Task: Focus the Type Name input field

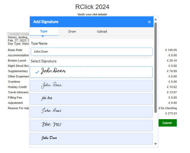Action: [x=91, y=52]
